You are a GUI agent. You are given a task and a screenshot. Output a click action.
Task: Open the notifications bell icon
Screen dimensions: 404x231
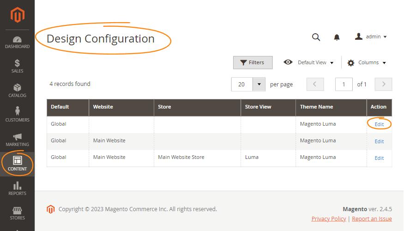(x=337, y=37)
